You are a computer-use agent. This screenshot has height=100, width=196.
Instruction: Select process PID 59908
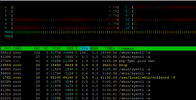[x=98, y=73]
